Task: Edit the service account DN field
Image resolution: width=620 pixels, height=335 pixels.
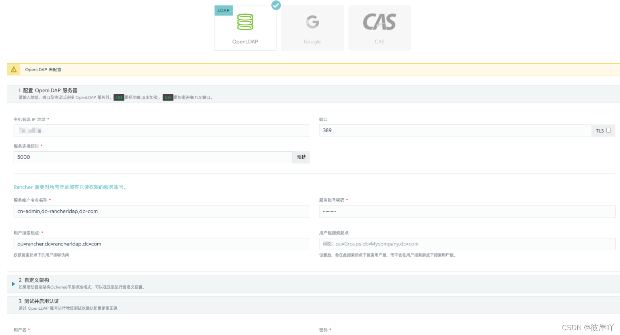Action: (162, 211)
